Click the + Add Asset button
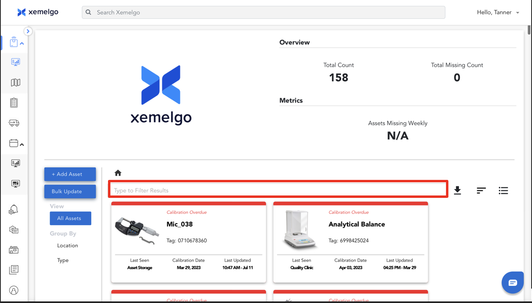 [70, 174]
